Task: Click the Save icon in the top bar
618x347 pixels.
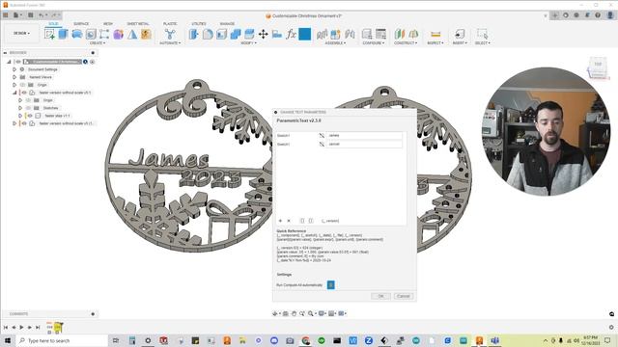Action: tap(30, 15)
